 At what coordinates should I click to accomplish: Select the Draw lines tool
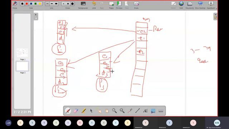pos(137,111)
